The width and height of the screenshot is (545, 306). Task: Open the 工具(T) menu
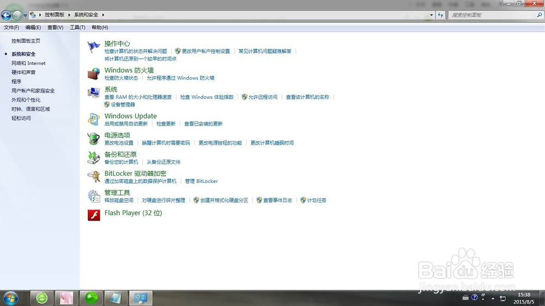click(x=77, y=27)
